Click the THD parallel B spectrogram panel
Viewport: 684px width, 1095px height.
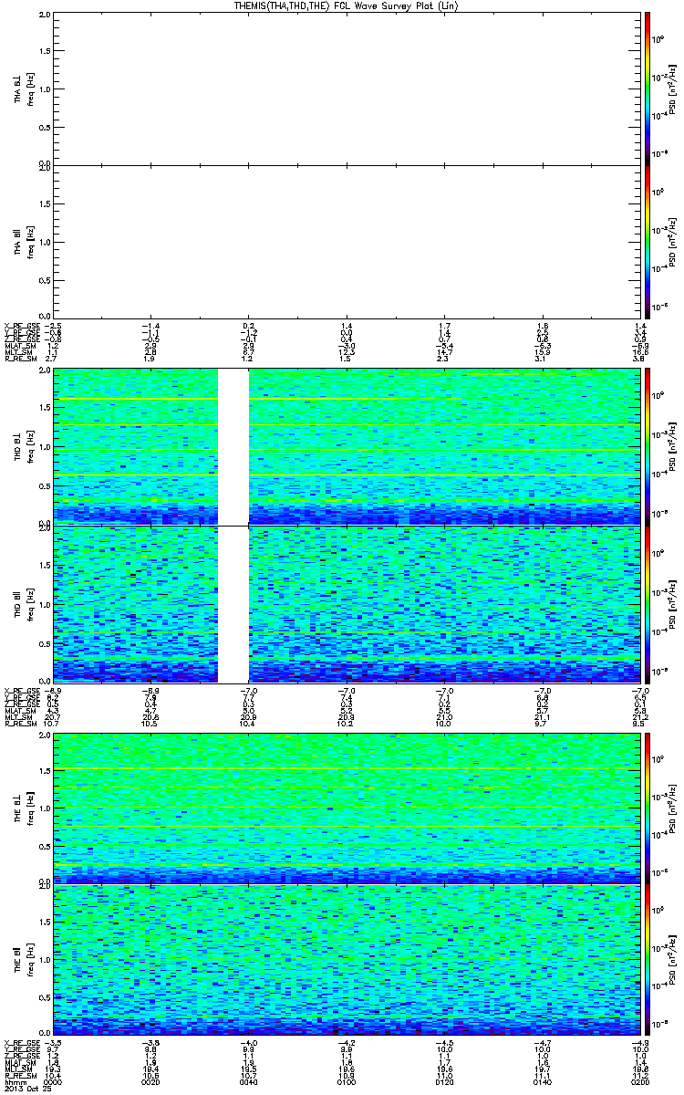(346, 604)
